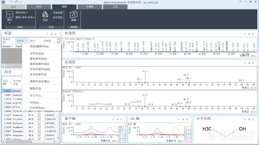Close the 色谱图 panel

click(253, 34)
